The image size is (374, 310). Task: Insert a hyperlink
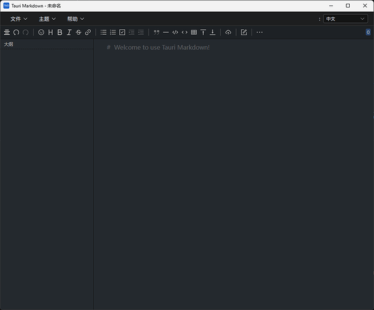[88, 32]
